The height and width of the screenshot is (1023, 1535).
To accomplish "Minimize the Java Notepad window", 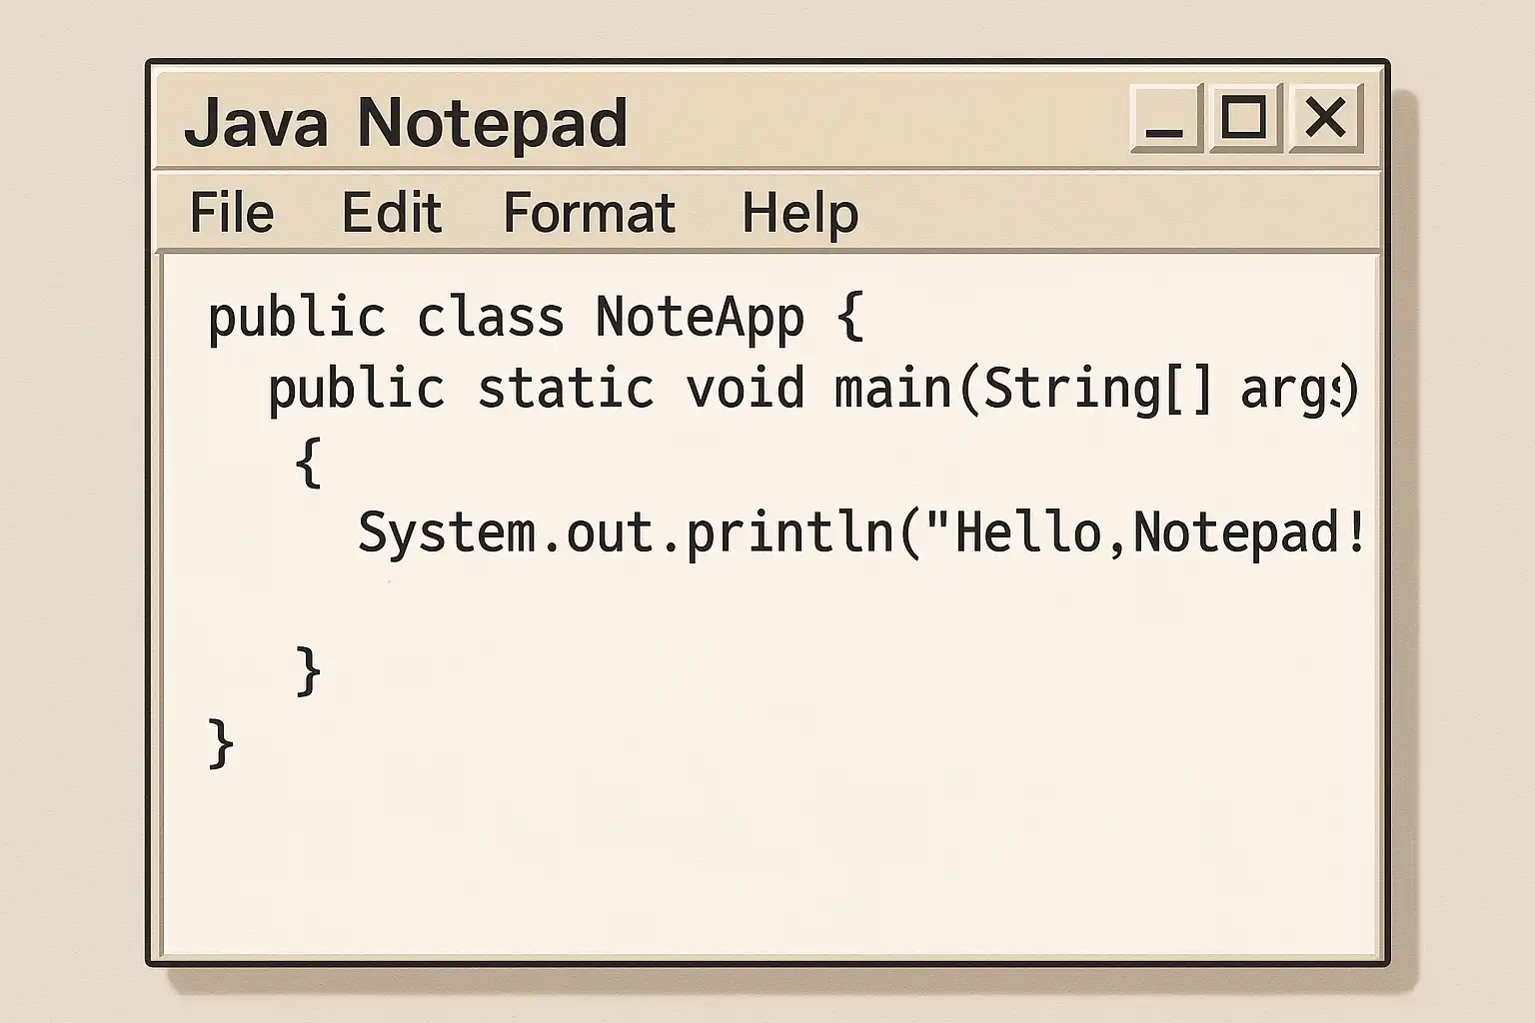I will (x=1165, y=119).
